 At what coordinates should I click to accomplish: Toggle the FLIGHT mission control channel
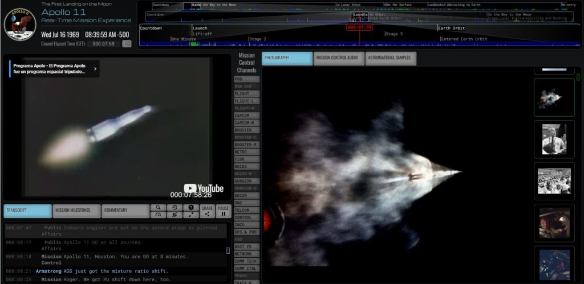246,93
